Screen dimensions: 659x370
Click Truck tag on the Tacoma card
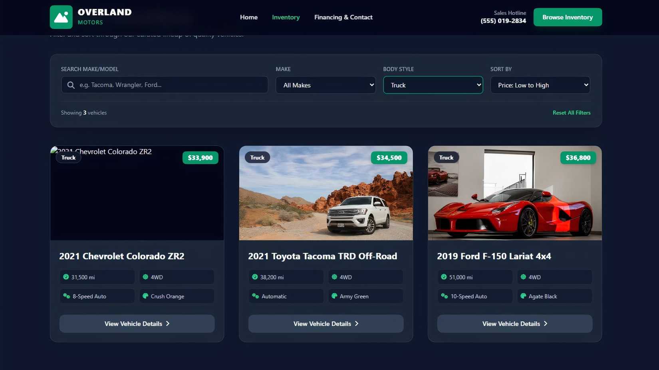point(258,157)
